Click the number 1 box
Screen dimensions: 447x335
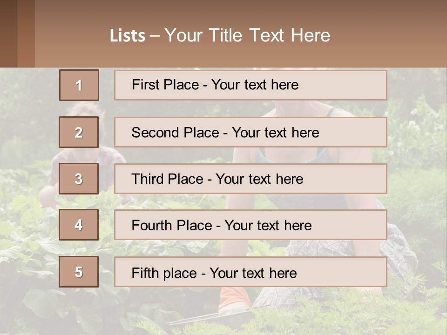79,85
